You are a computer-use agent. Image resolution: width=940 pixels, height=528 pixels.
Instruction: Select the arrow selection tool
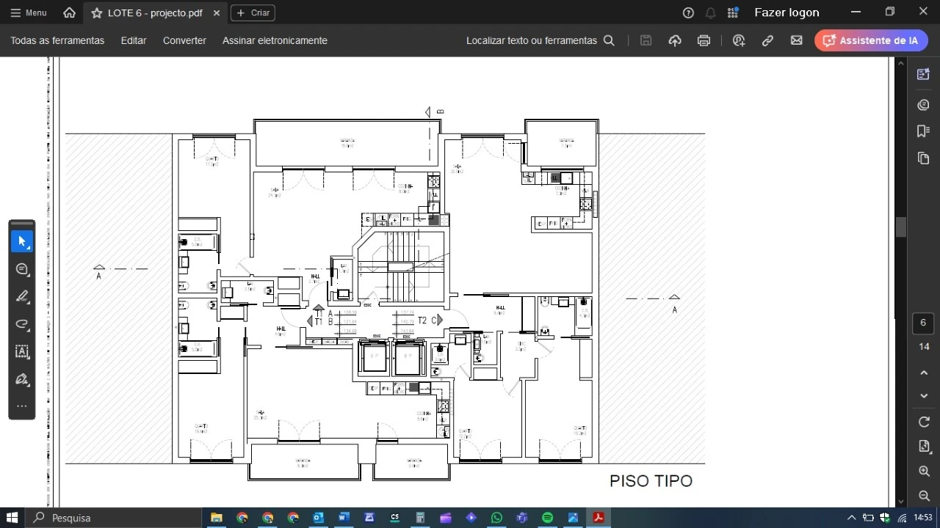22,241
